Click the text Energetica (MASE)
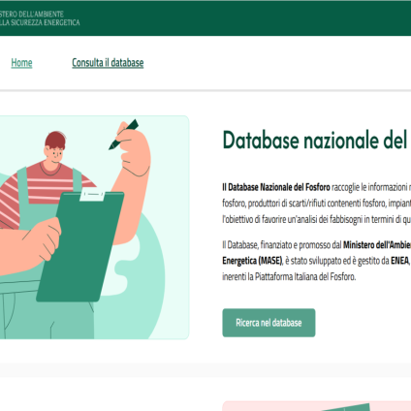Image resolution: width=411 pixels, height=411 pixels. pyautogui.click(x=252, y=261)
